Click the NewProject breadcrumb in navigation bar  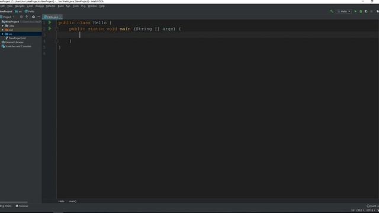(6, 11)
